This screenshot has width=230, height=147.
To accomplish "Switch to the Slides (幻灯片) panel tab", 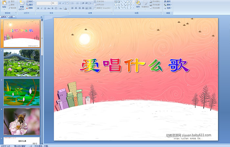I will 4,16.
